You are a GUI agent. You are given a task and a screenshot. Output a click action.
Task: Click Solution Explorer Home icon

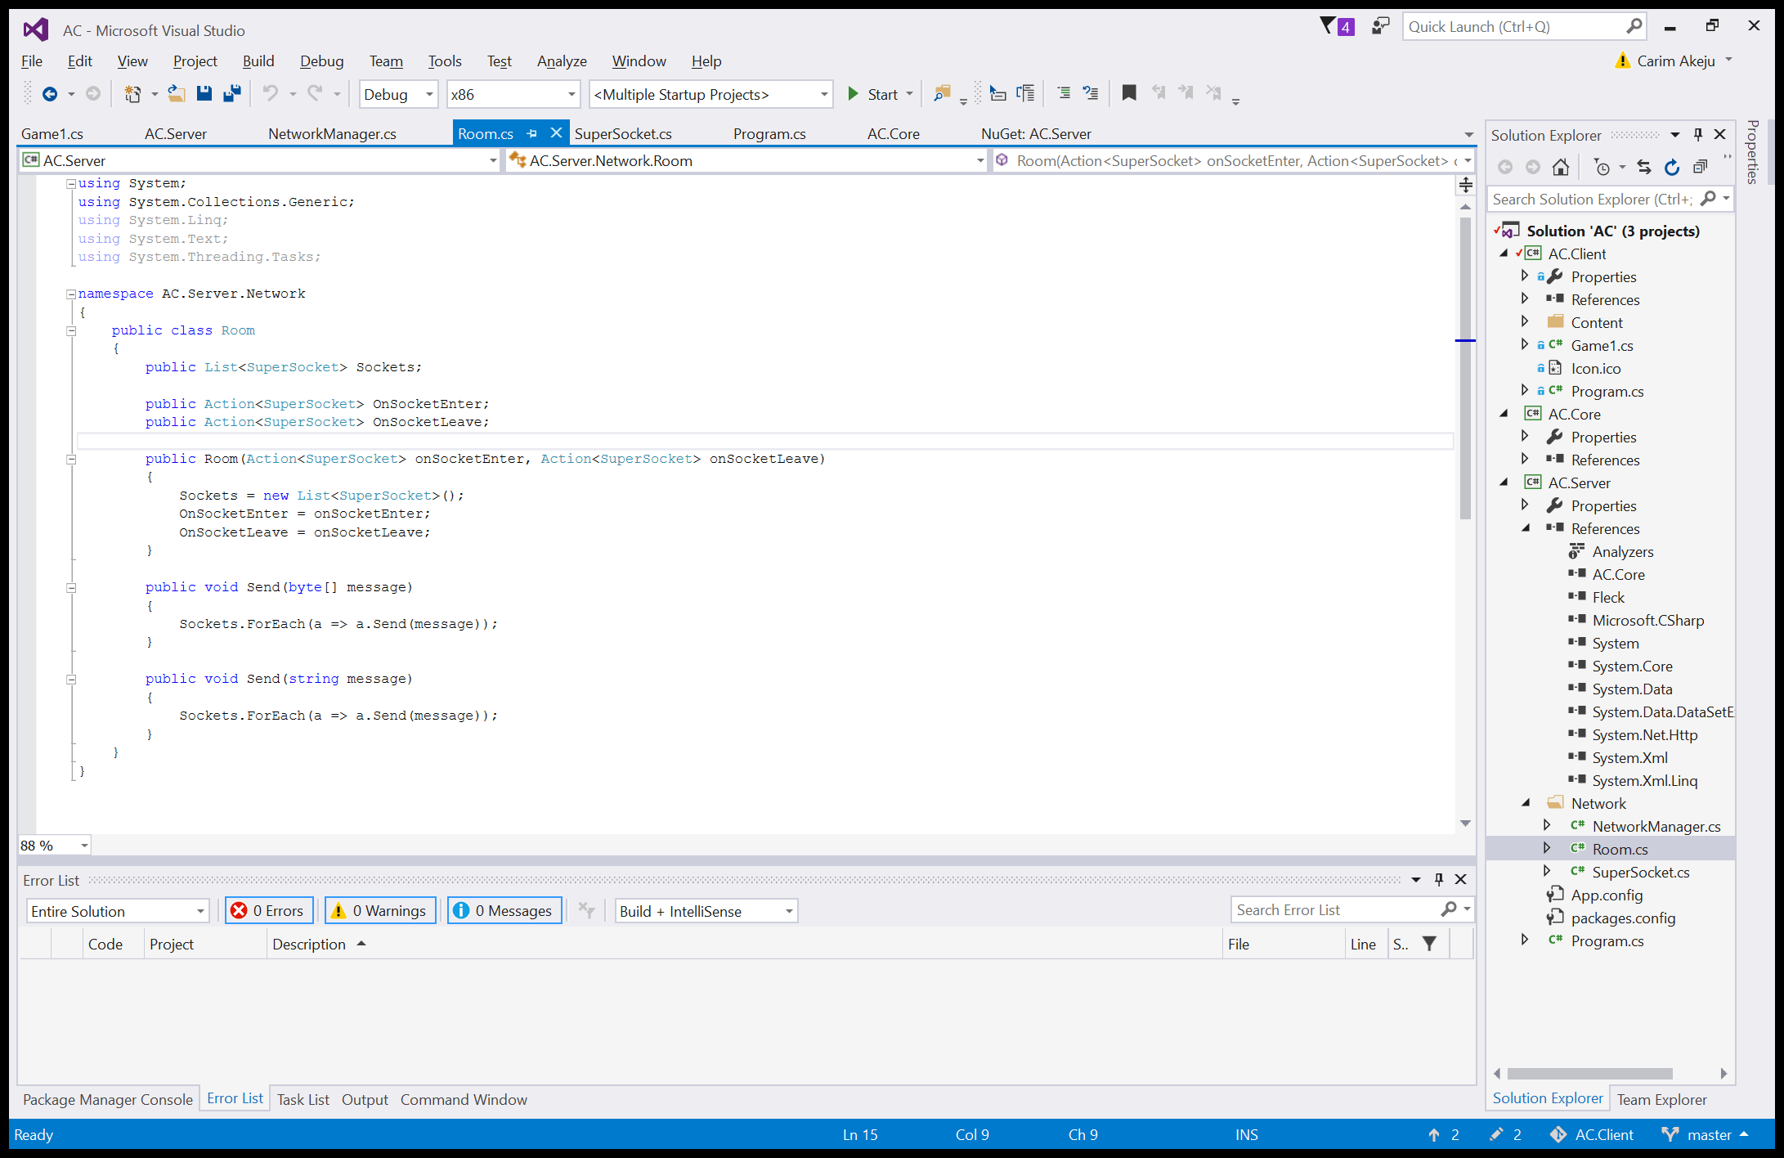tap(1561, 168)
